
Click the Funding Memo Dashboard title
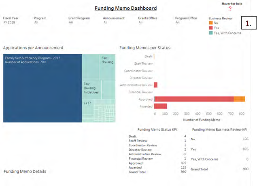(125, 8)
